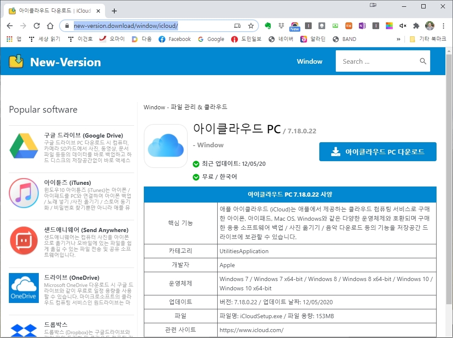Image resolution: width=453 pixels, height=338 pixels.
Task: Click the OneNote clipper extension icon
Action: coord(362,26)
